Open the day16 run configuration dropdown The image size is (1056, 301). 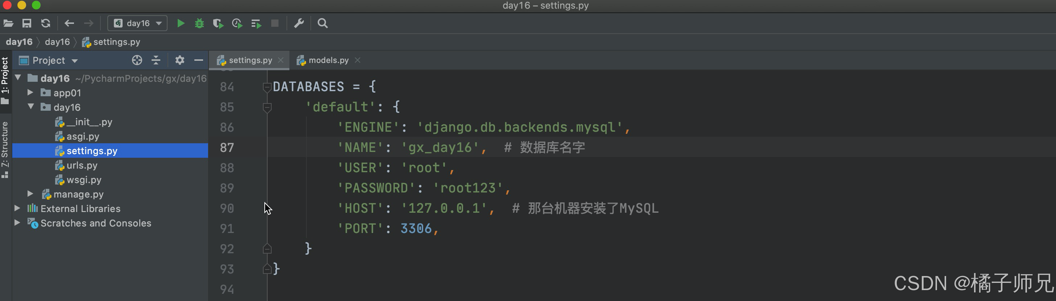pyautogui.click(x=137, y=23)
